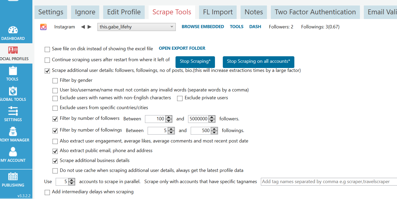Toggle invalid words filter checkbox
The height and width of the screenshot is (199, 397).
tap(55, 90)
